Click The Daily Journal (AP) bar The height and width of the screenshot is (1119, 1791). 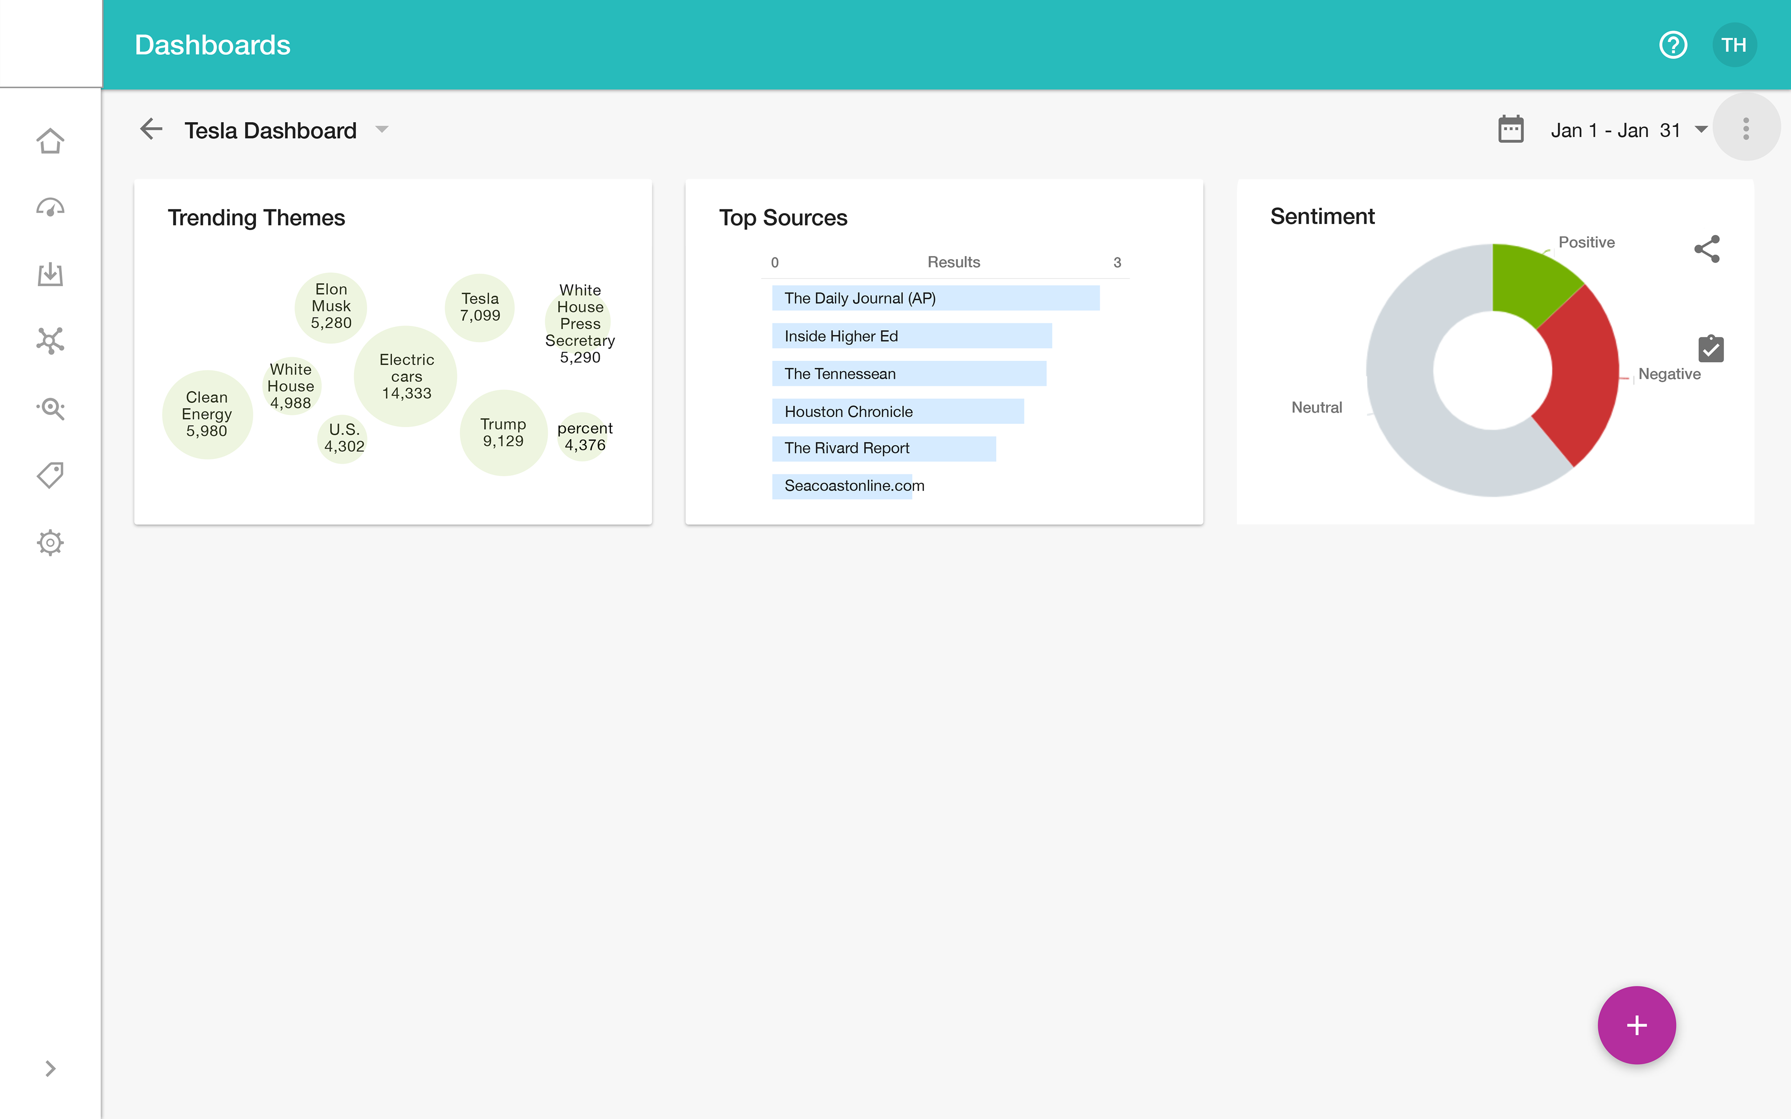pos(936,298)
